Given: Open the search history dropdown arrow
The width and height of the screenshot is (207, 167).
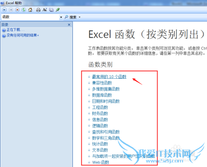Looking at the screenshot, I should tap(61, 17).
